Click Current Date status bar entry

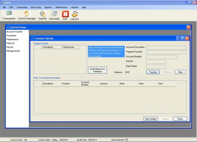(x=53, y=140)
